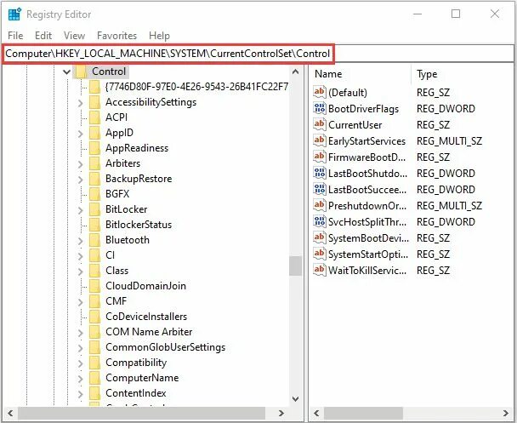
Task: Expand the ContentIndex key
Action: 81,394
